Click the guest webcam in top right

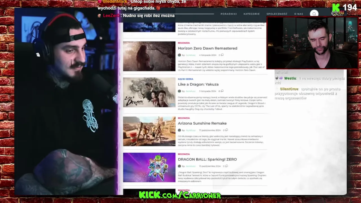[x=312, y=43]
